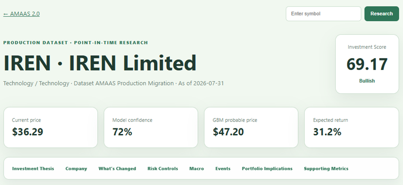Focus the Enter symbol input field
Viewport: 403px width, 185px height.
323,14
